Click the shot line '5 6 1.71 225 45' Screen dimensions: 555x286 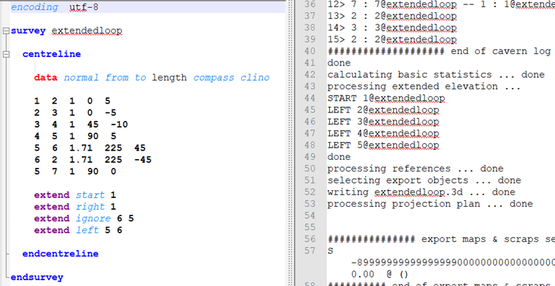[x=90, y=148]
